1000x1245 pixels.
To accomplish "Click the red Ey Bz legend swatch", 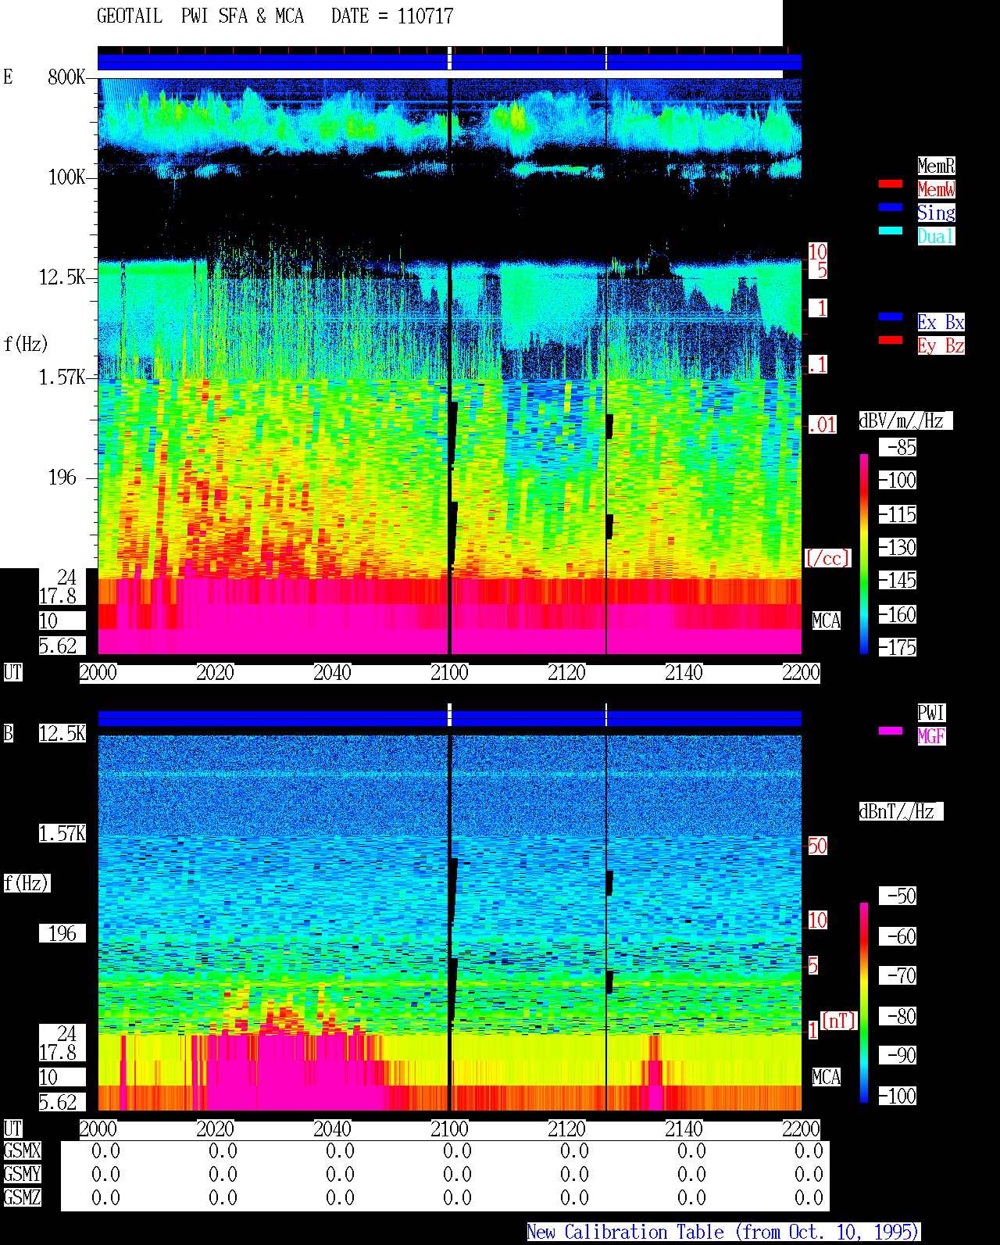I will pos(891,340).
